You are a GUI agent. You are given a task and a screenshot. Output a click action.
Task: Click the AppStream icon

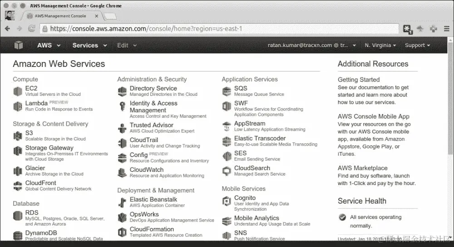point(227,126)
